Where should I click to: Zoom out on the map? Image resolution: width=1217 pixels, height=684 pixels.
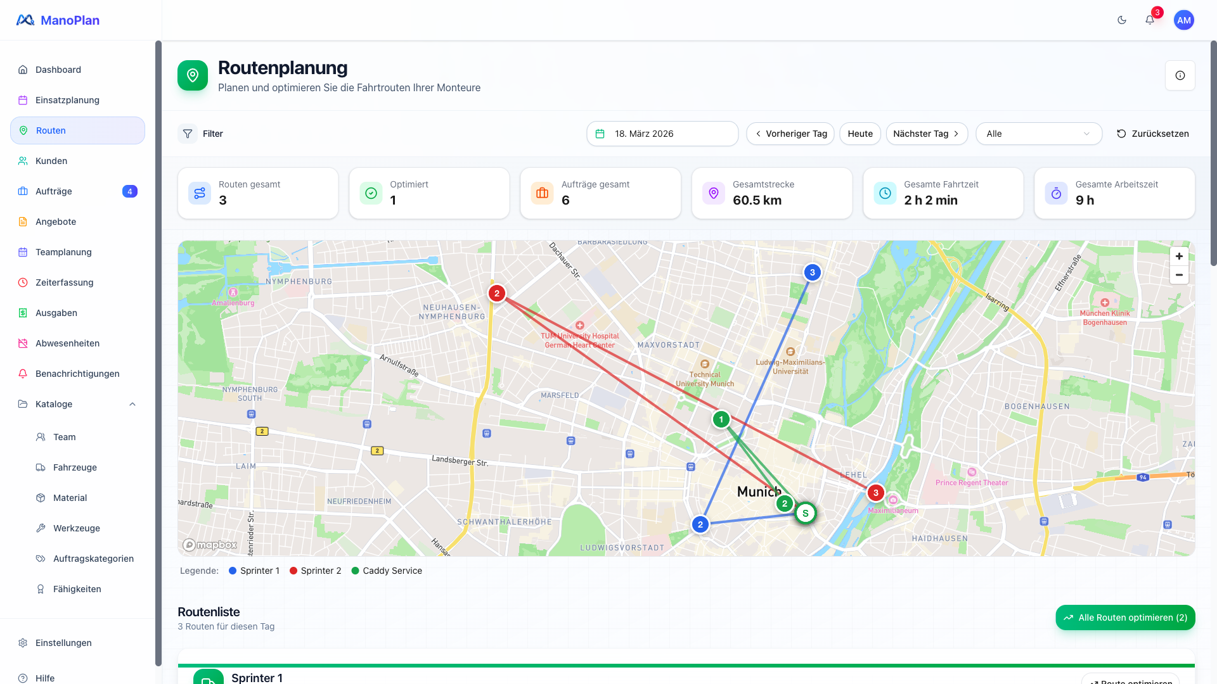coord(1179,275)
